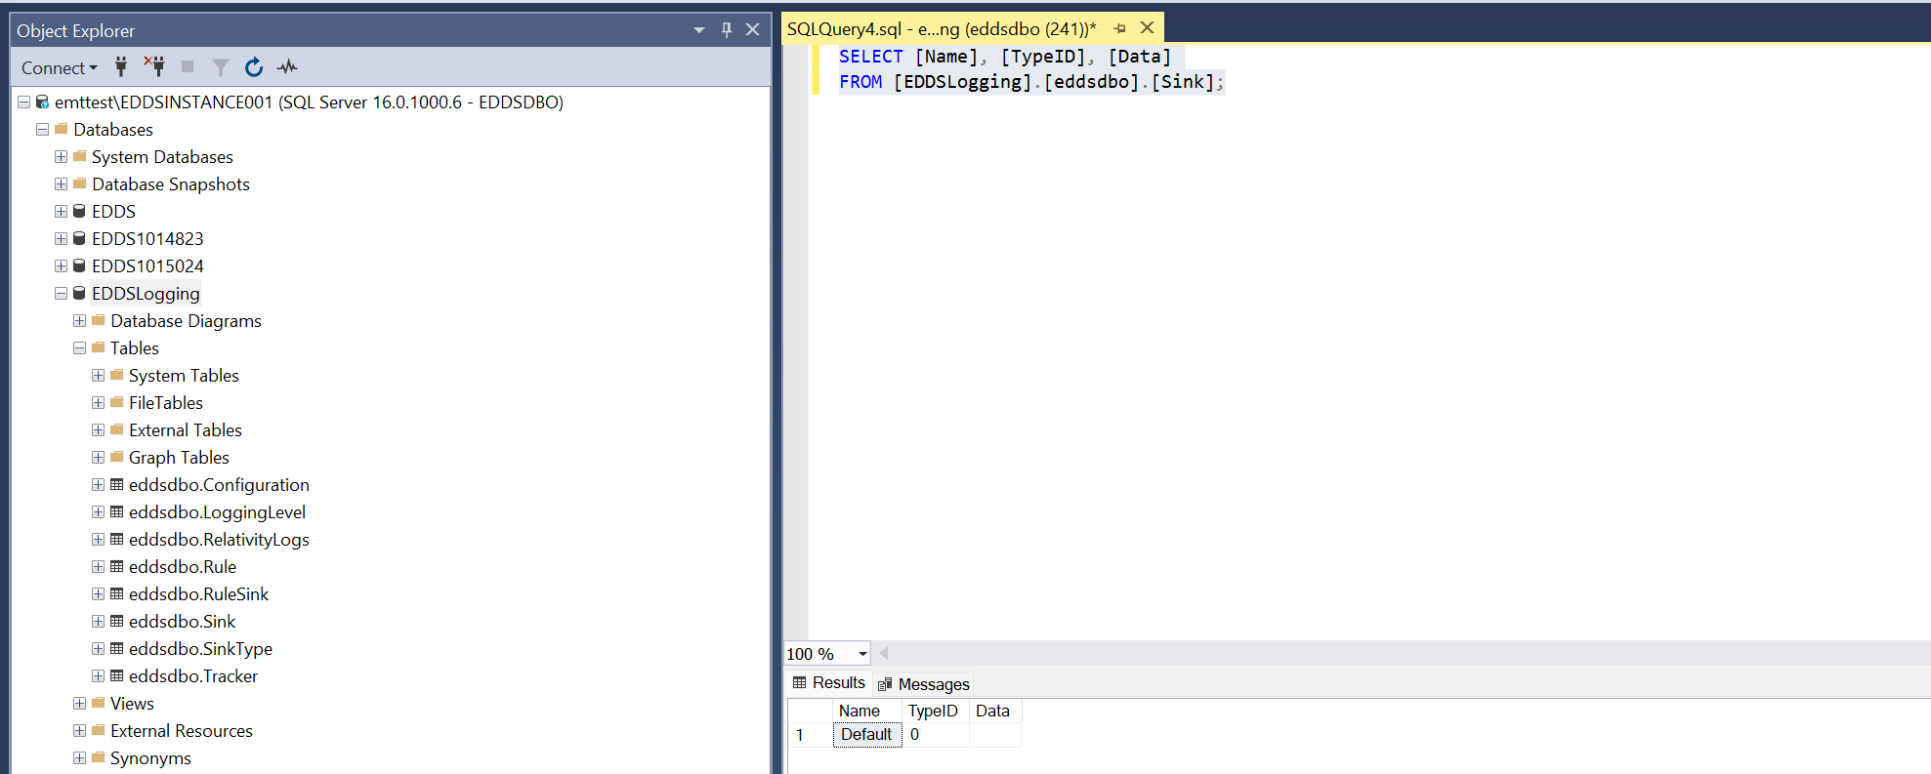Image resolution: width=1931 pixels, height=774 pixels.
Task: Select the Results tab
Action: 829,683
